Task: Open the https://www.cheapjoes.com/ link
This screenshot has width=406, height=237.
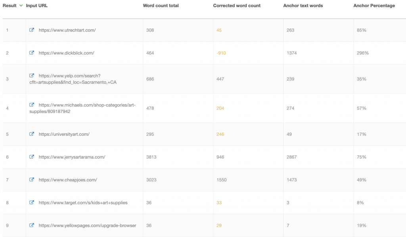Action: point(68,180)
